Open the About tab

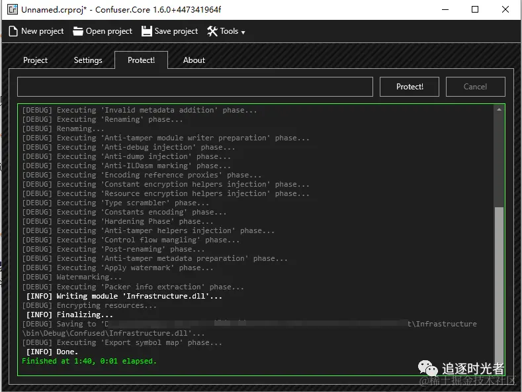(x=194, y=60)
